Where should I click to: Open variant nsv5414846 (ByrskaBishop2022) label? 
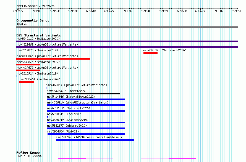[x=71, y=97]
